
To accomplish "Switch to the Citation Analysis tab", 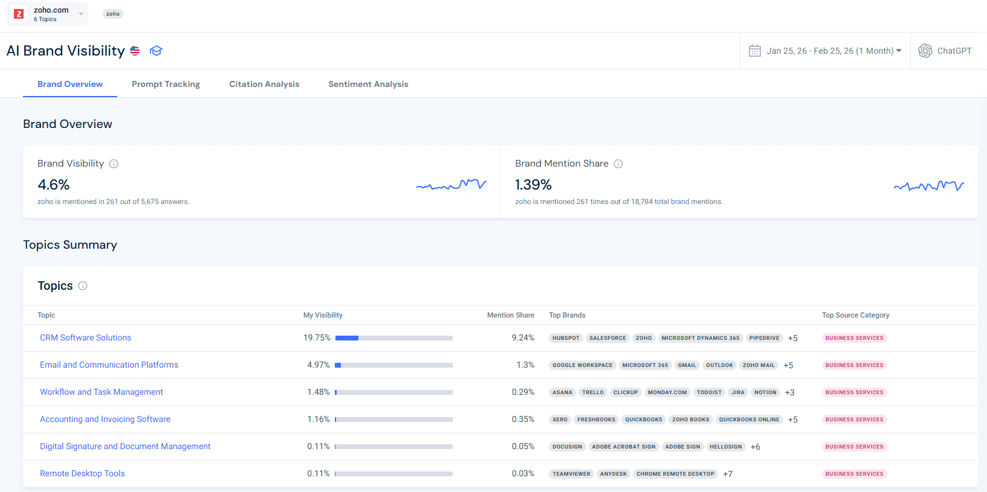I will coord(264,84).
